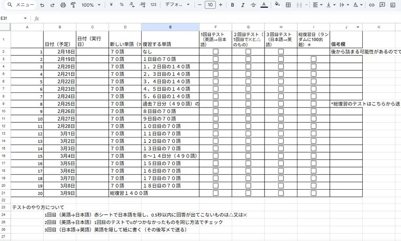Expand the merge cells dropdown arrow
This screenshot has height=241, width=401.
pyautogui.click(x=306, y=5)
